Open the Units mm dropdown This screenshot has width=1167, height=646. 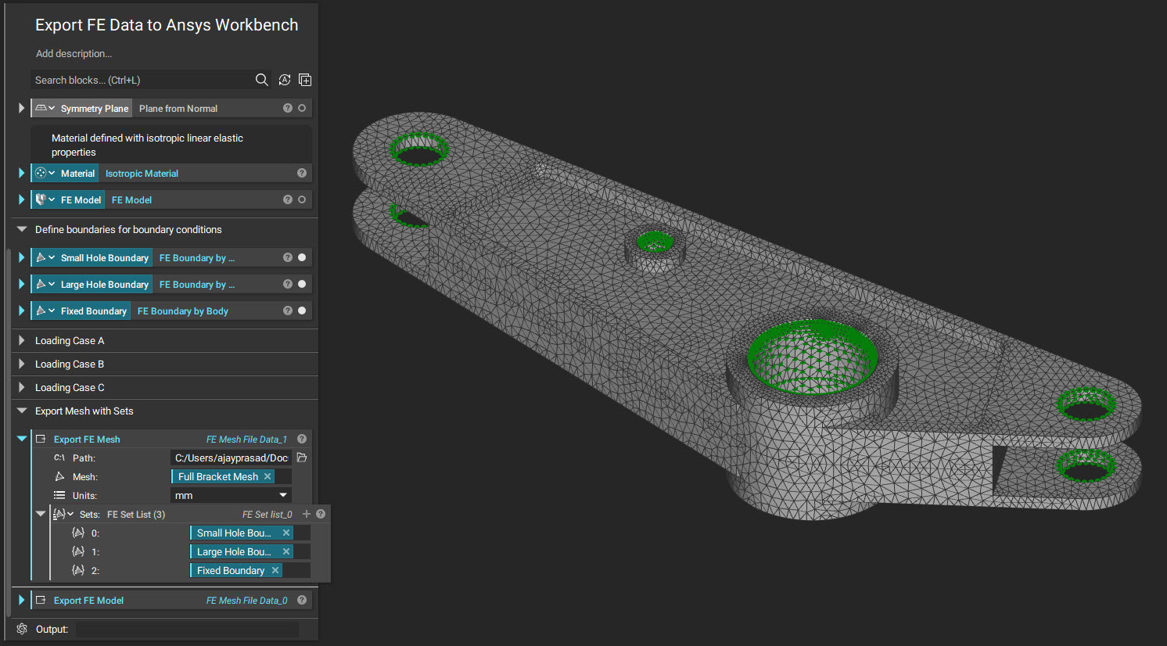(231, 495)
